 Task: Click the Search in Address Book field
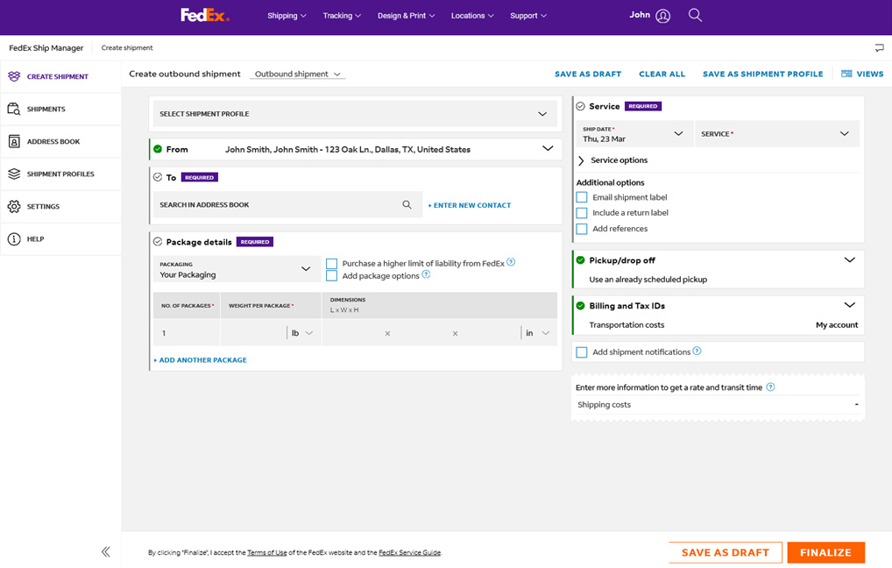[280, 203]
